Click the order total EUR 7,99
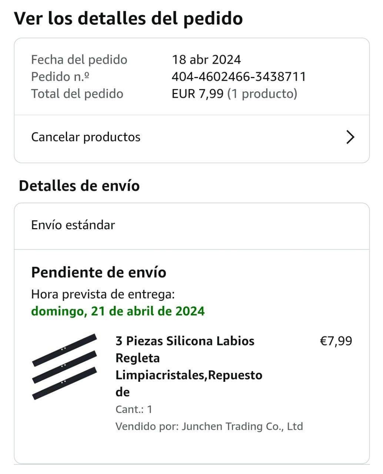 click(197, 94)
